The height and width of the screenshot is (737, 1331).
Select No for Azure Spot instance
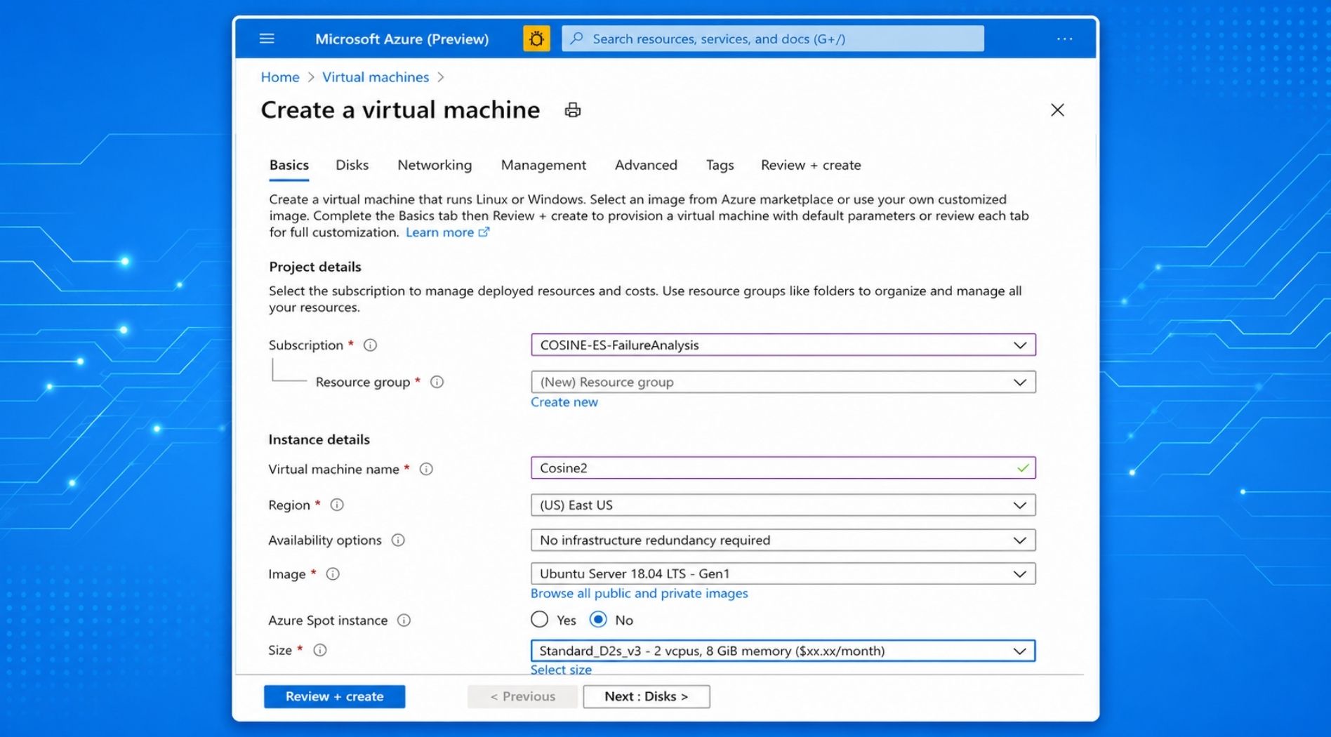click(x=598, y=620)
